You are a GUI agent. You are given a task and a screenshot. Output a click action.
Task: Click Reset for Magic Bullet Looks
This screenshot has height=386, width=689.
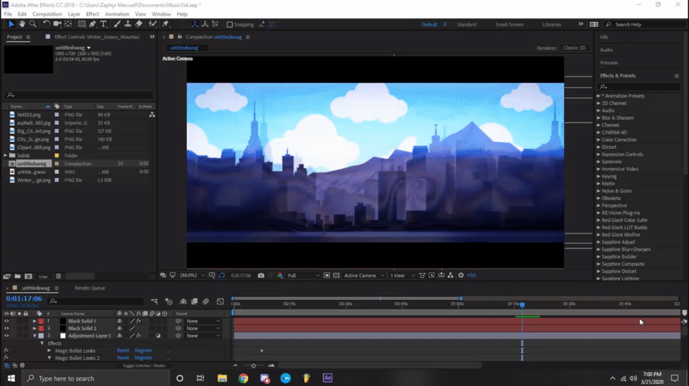(123, 351)
